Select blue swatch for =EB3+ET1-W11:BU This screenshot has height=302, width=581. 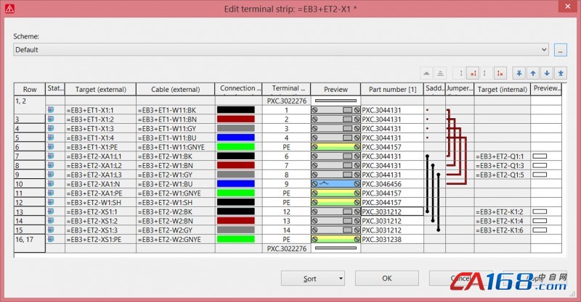(x=235, y=138)
